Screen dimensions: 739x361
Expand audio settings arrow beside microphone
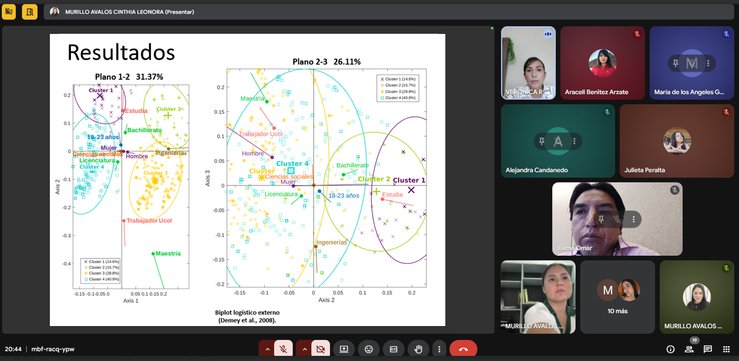tap(267, 349)
